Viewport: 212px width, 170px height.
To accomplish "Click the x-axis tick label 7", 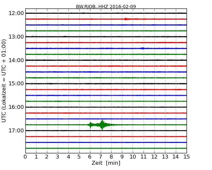I will coord(100,157).
